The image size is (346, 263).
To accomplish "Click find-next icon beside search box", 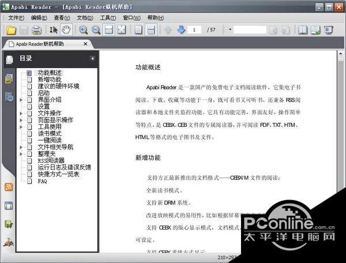I will coord(285,30).
